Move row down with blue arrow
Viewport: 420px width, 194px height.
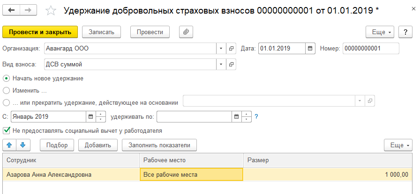click(x=22, y=145)
